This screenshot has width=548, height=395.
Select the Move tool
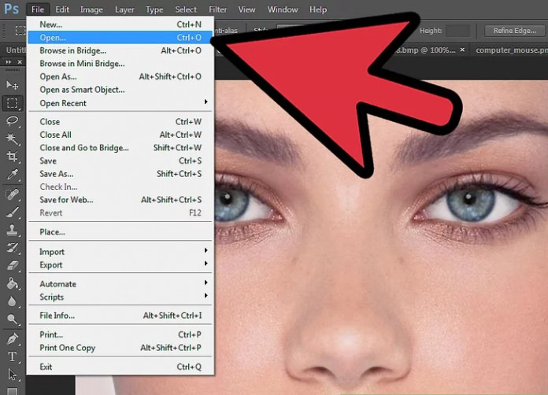pyautogui.click(x=12, y=85)
